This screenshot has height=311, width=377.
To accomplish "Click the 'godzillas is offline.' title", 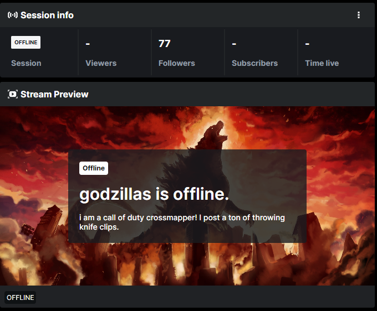I will click(x=154, y=194).
